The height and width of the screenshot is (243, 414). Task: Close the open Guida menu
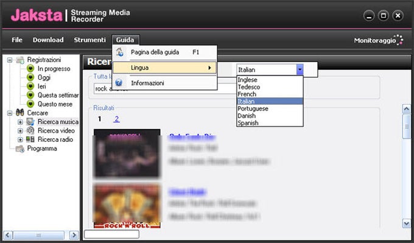point(125,40)
